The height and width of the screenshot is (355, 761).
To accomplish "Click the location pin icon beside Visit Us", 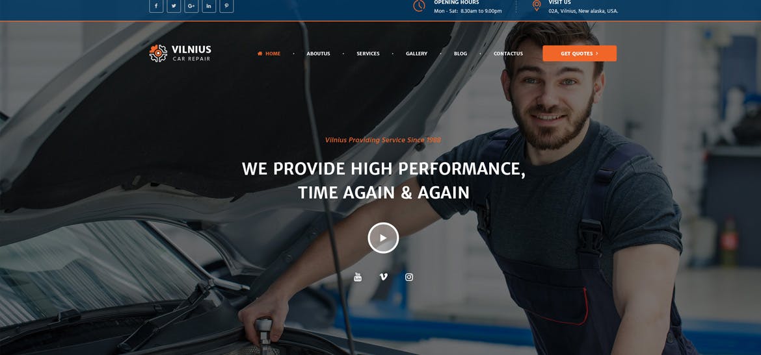I will pyautogui.click(x=537, y=5).
